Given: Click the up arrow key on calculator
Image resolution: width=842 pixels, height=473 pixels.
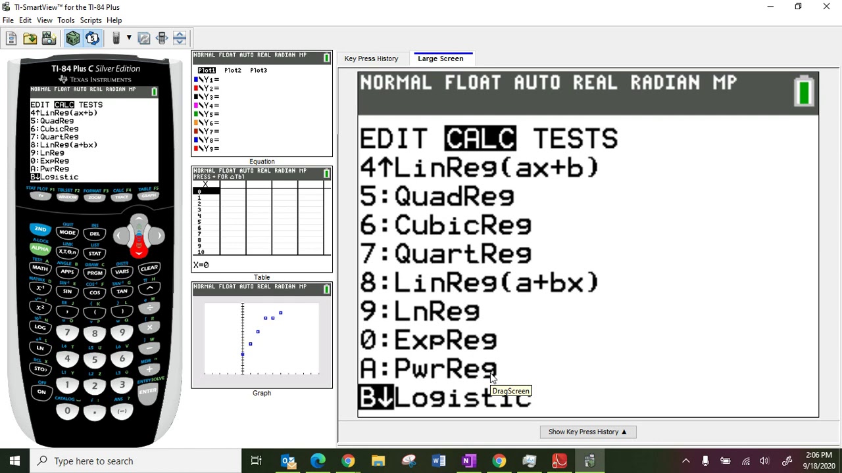Looking at the screenshot, I should (x=139, y=221).
